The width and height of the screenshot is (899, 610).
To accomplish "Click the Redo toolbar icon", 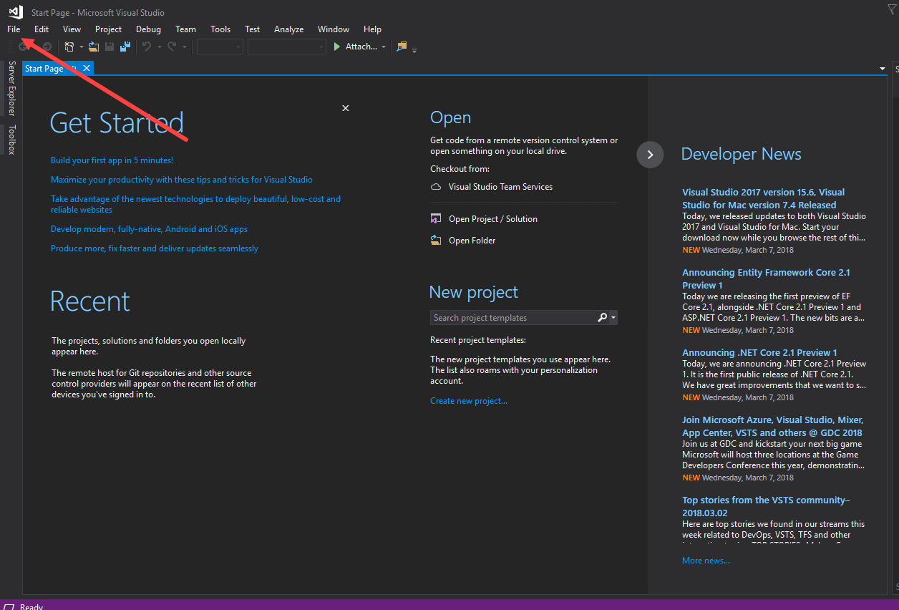I will (173, 46).
